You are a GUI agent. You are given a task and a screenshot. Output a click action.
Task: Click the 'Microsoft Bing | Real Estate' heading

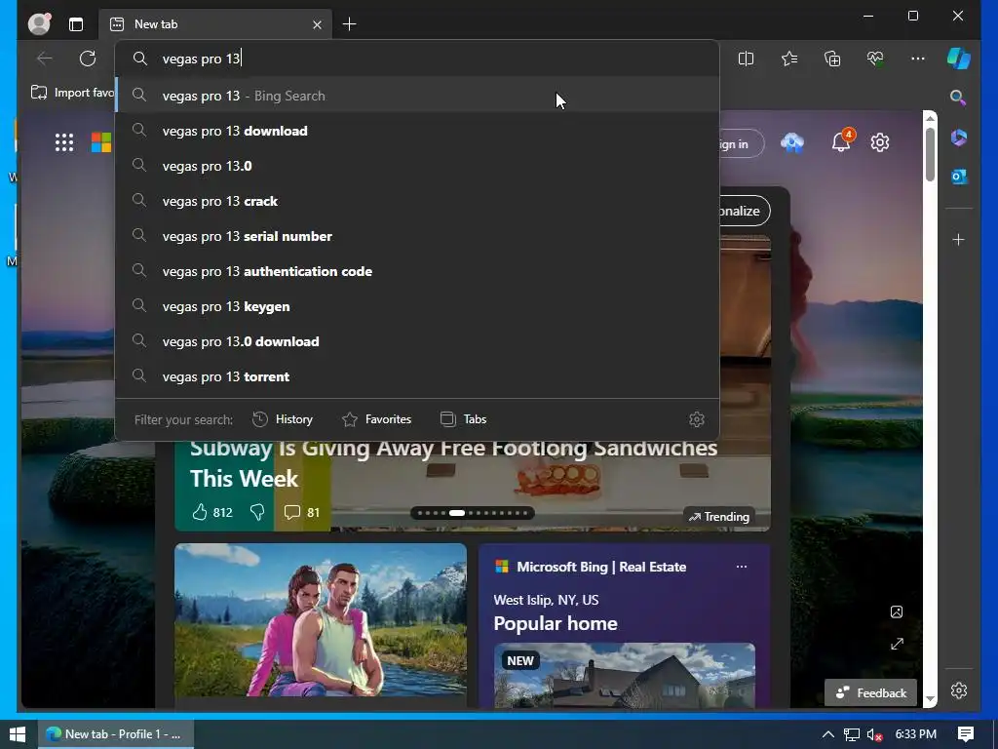(x=600, y=567)
